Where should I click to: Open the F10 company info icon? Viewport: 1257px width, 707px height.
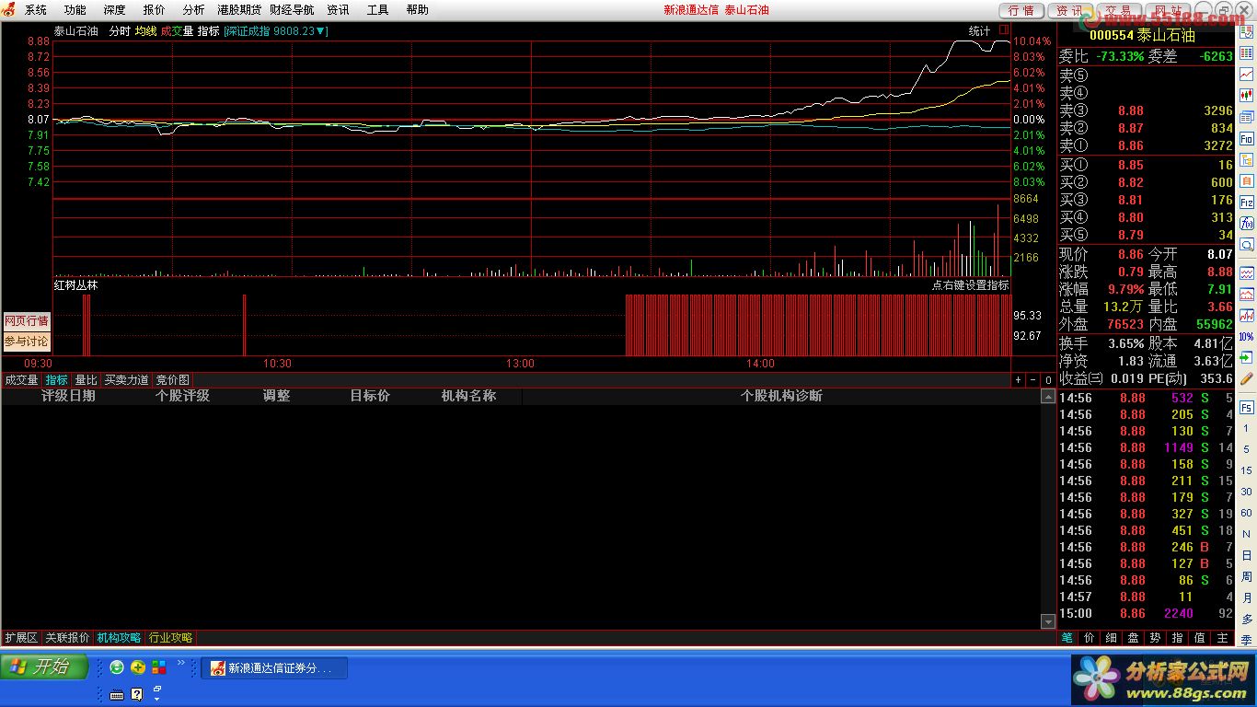tap(1247, 137)
